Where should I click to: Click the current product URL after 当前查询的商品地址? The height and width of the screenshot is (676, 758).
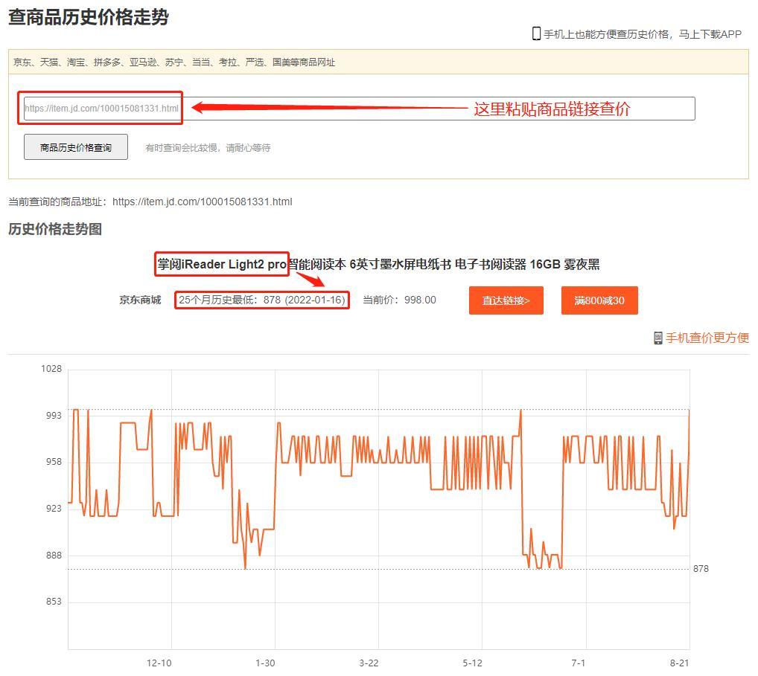point(202,202)
